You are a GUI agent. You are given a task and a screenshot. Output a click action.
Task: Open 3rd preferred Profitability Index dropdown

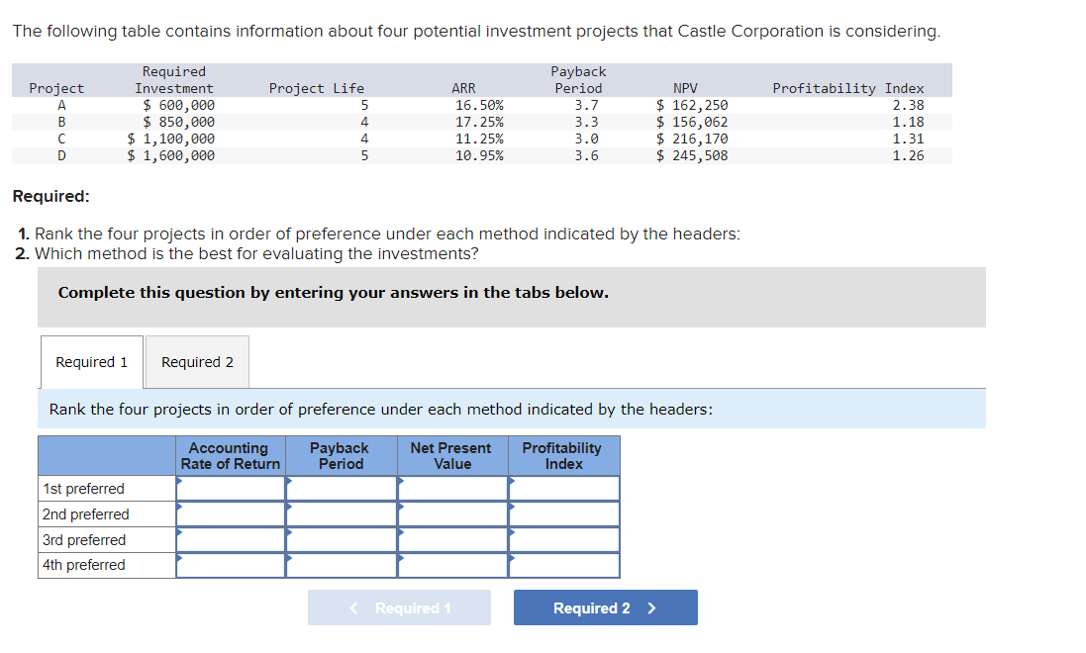pos(563,539)
